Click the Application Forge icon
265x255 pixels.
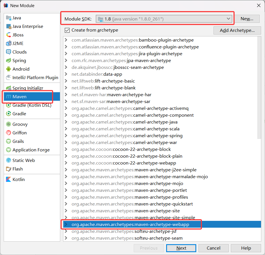9,150
